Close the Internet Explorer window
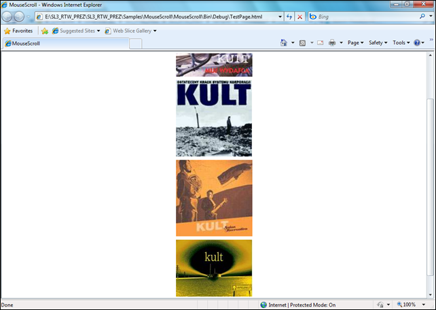 [x=423, y=5]
